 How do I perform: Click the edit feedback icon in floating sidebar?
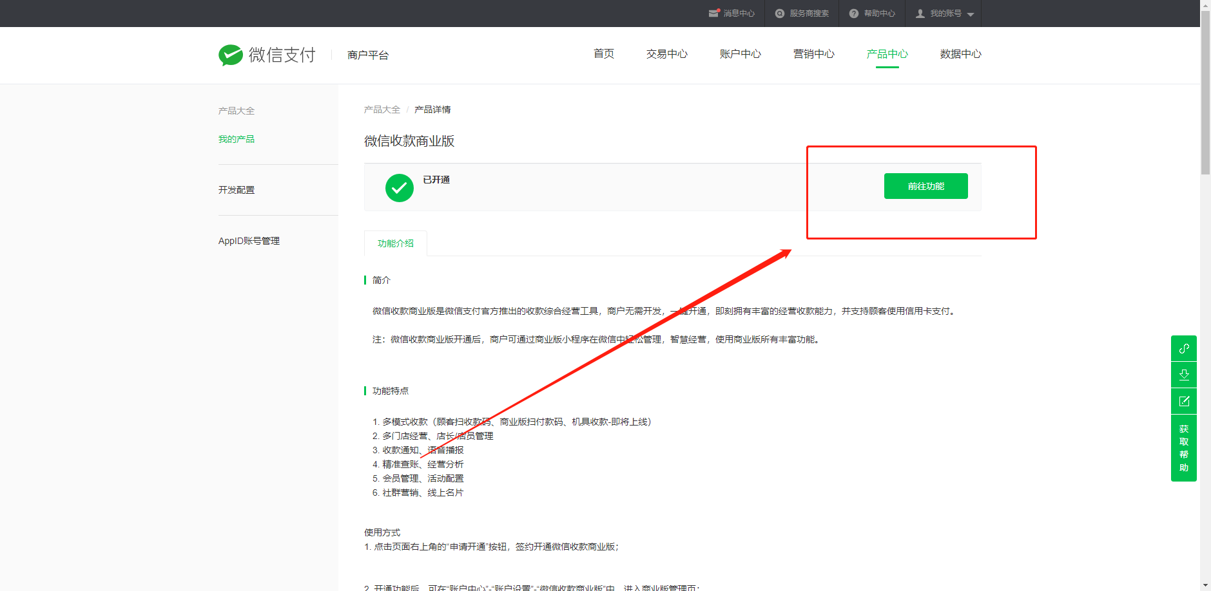click(x=1184, y=401)
